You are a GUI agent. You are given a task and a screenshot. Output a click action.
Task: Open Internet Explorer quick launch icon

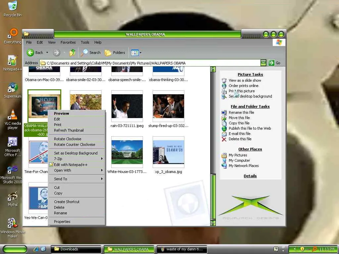pos(36,249)
